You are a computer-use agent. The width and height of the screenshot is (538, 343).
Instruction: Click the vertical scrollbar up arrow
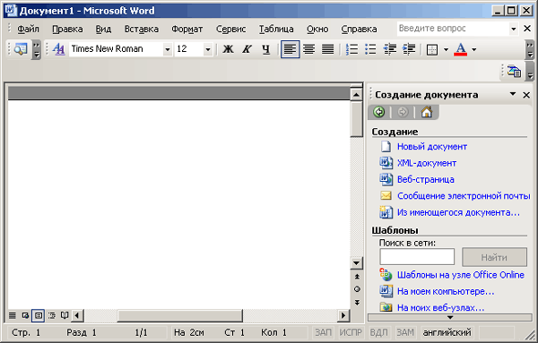click(x=357, y=95)
